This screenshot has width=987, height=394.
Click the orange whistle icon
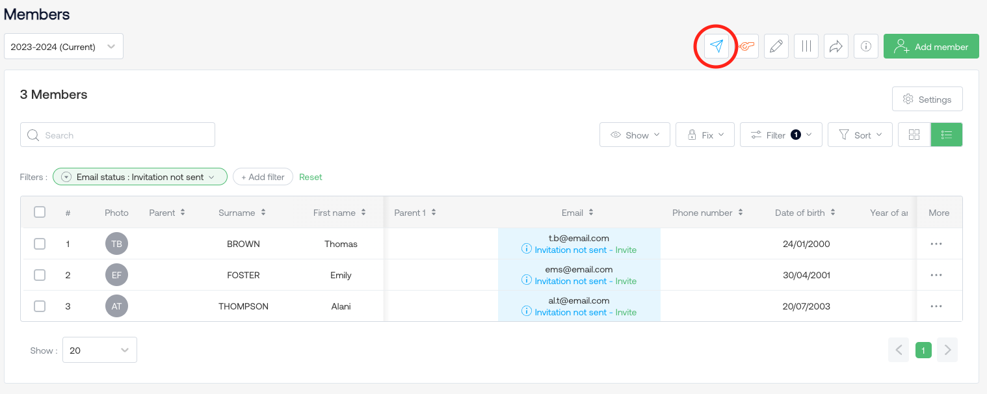click(x=746, y=46)
